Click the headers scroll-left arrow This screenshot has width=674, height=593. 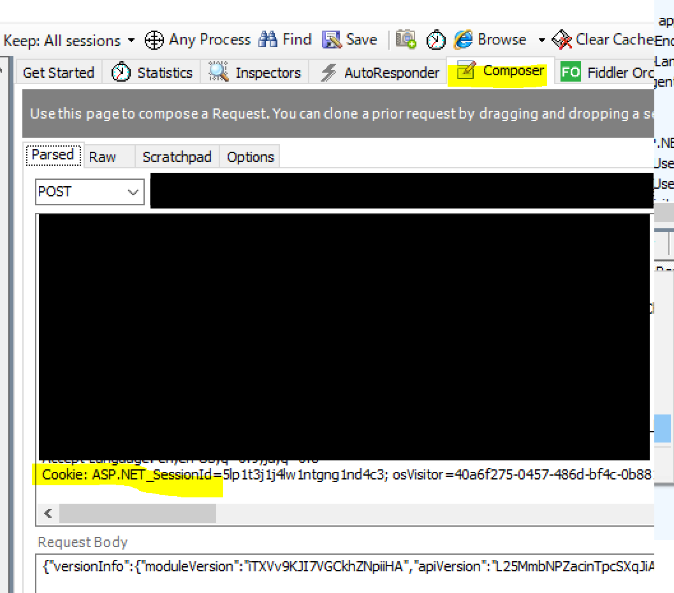click(x=48, y=513)
